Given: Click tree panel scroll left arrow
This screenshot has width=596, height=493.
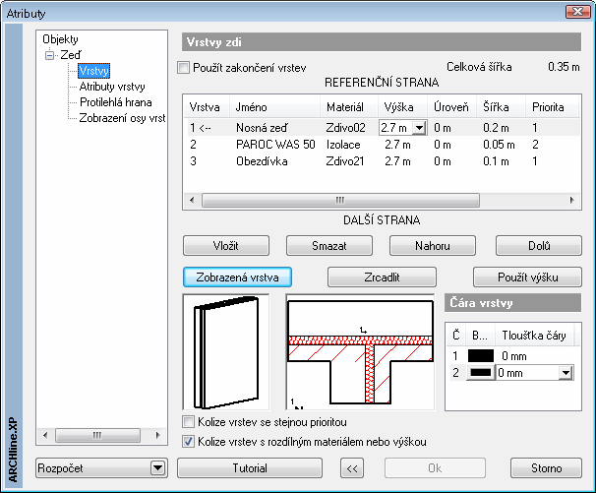Looking at the screenshot, I should (45, 435).
